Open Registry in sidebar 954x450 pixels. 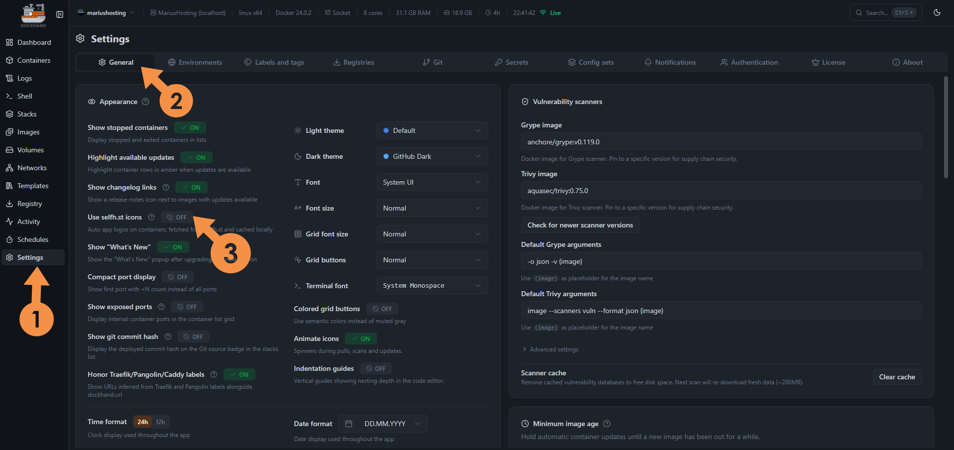click(33, 204)
